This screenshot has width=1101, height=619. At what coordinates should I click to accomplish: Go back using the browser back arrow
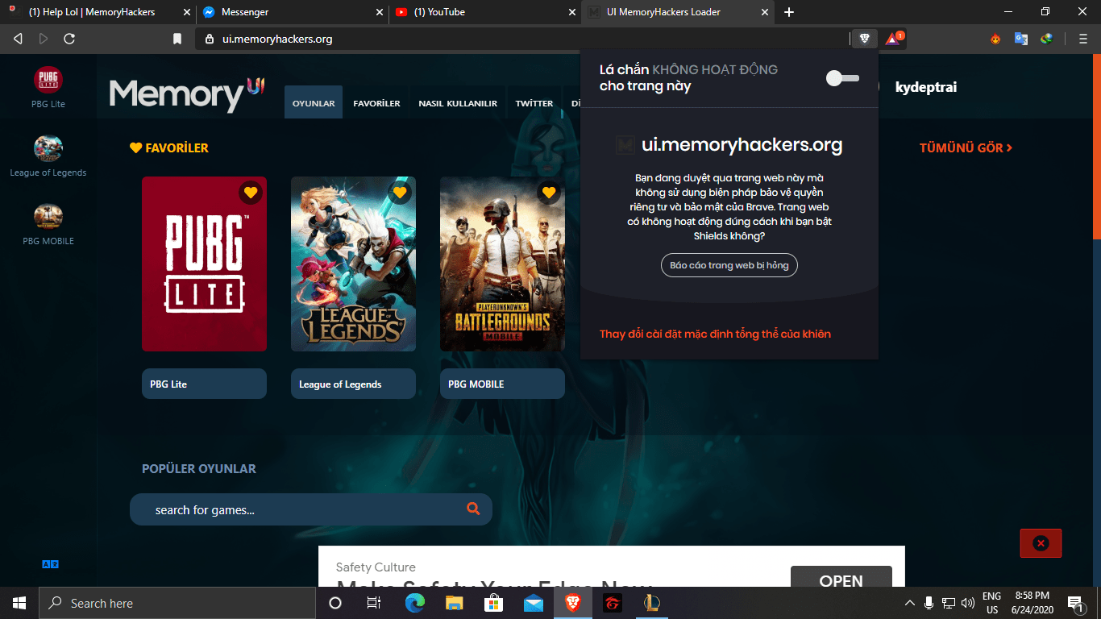click(18, 39)
